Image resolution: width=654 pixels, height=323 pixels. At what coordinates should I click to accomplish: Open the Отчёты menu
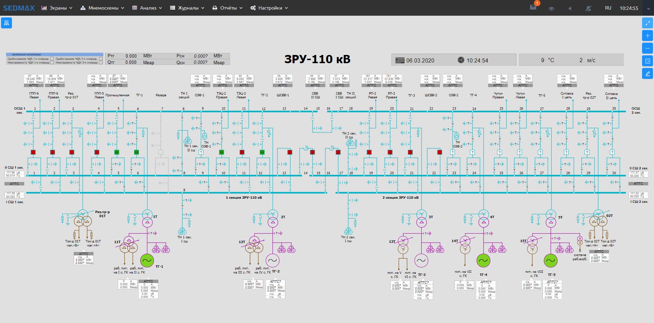(227, 8)
